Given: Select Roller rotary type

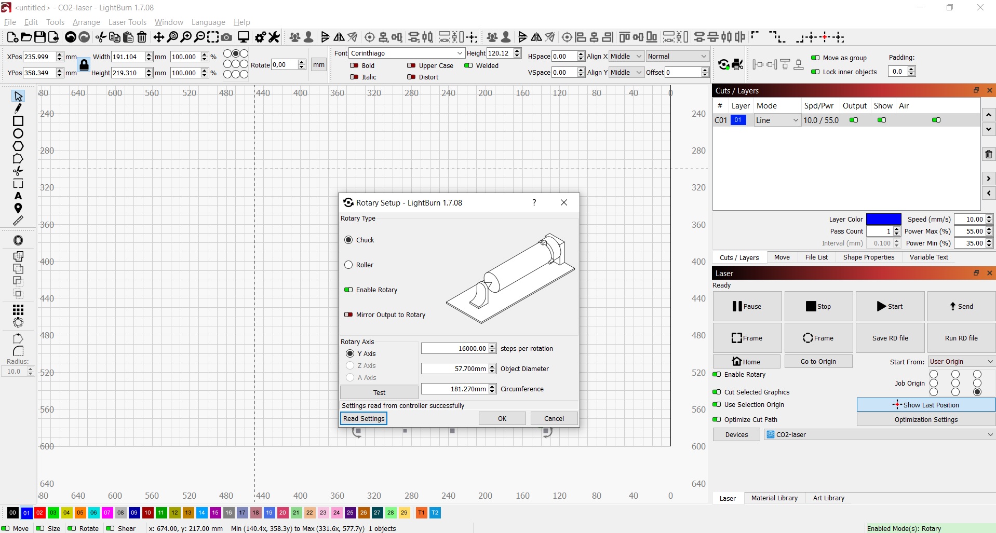Looking at the screenshot, I should click(x=359, y=265).
